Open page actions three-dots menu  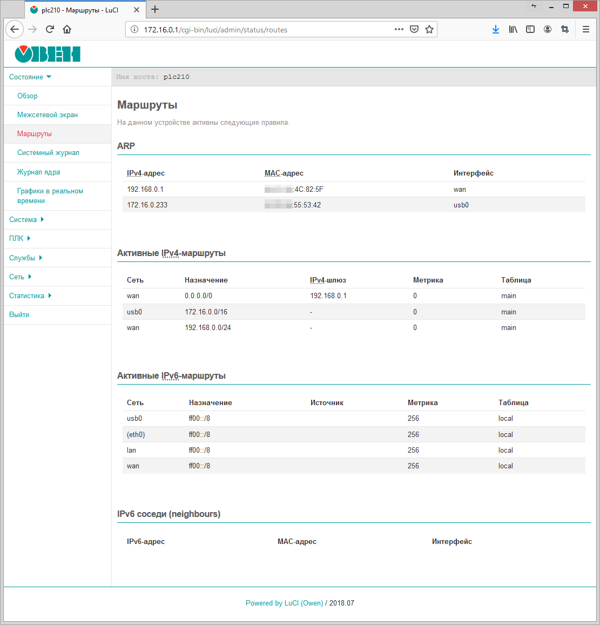(399, 30)
